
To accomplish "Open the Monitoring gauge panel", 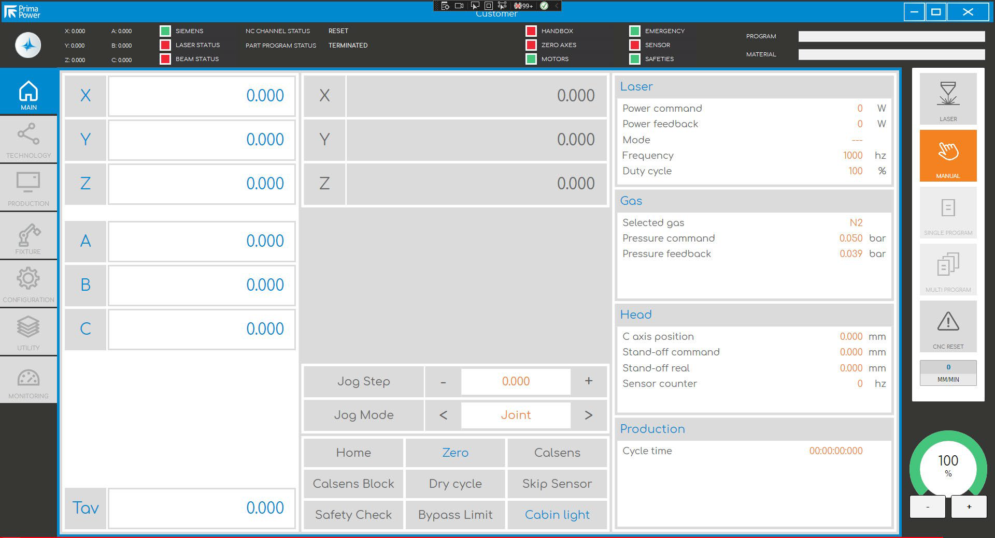I will pos(29,383).
